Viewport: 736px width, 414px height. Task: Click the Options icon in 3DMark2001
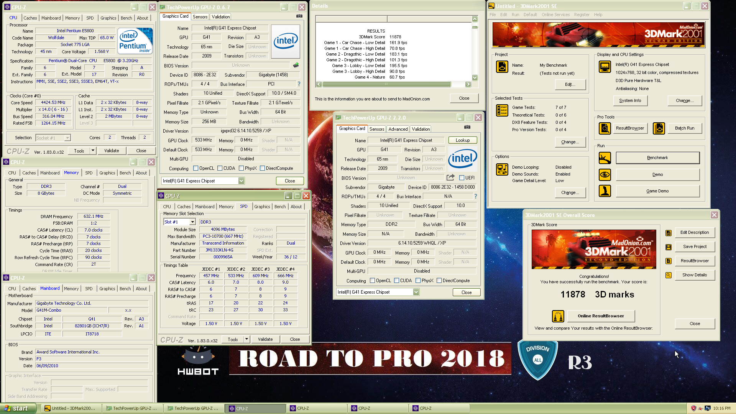[x=502, y=169]
